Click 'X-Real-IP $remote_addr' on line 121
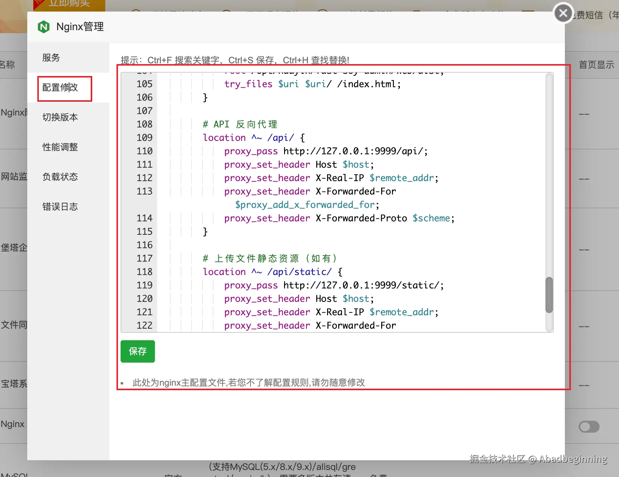619x477 pixels. (x=377, y=312)
